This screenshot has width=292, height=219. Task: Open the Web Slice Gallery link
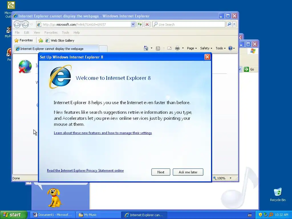pos(60,40)
